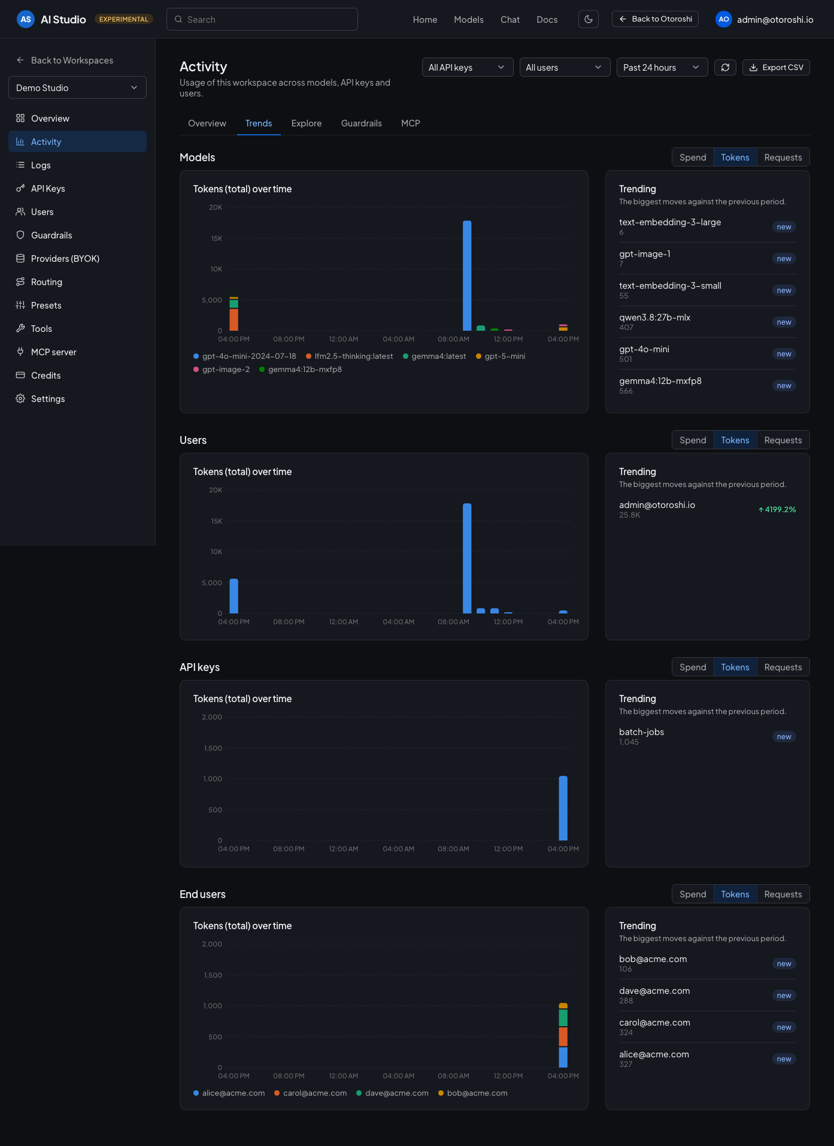Click the Settings gear icon
This screenshot has height=1146, width=834.
pyautogui.click(x=20, y=398)
